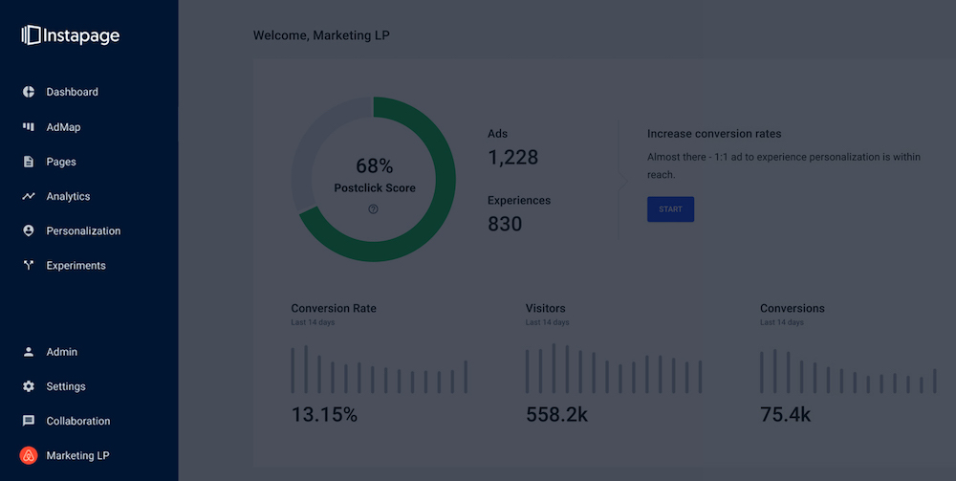The height and width of the screenshot is (481, 956).
Task: Click the Conversion Rate bar chart
Action: (380, 369)
